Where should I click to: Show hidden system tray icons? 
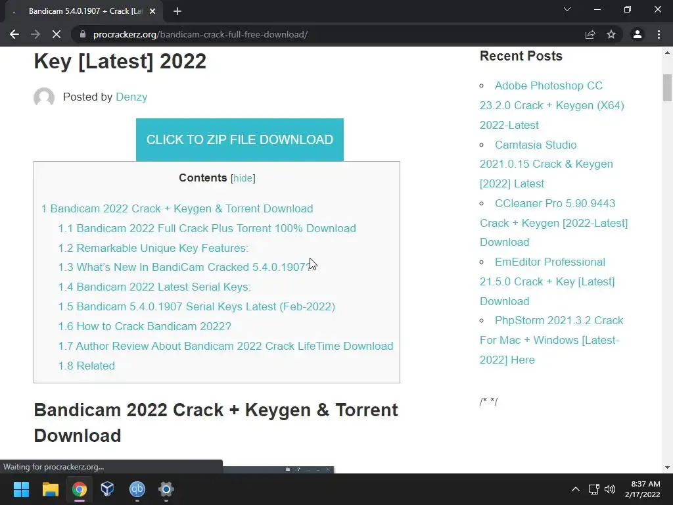tap(576, 489)
